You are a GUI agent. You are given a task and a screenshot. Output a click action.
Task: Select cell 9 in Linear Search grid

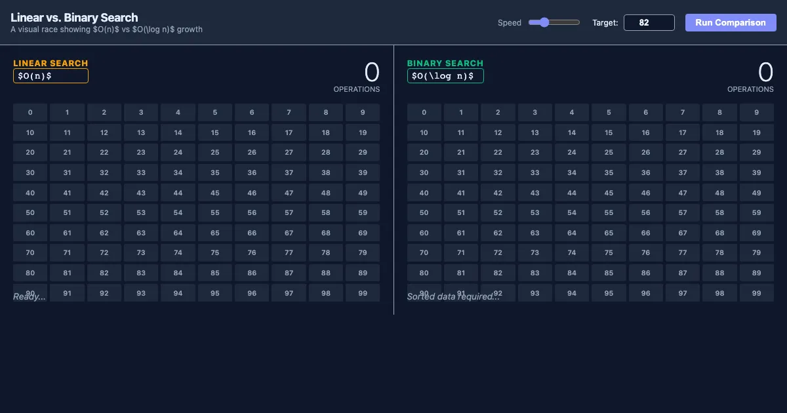click(x=363, y=112)
